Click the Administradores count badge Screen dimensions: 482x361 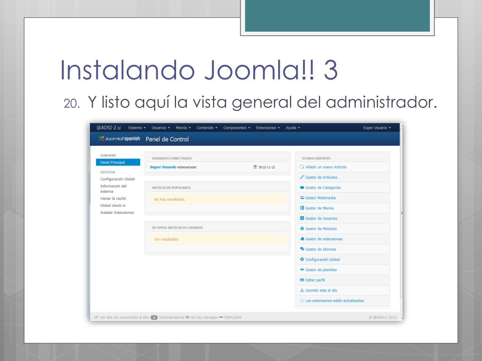pyautogui.click(x=154, y=317)
